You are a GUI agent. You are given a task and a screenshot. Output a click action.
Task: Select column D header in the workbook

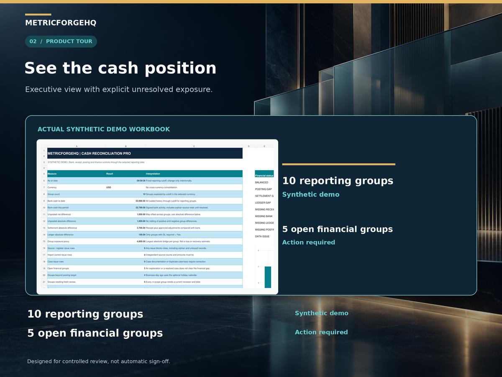point(248,146)
